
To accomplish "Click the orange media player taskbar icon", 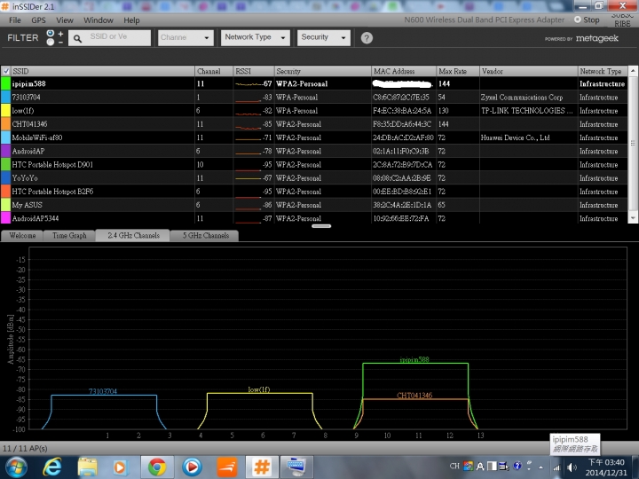I will (x=120, y=467).
